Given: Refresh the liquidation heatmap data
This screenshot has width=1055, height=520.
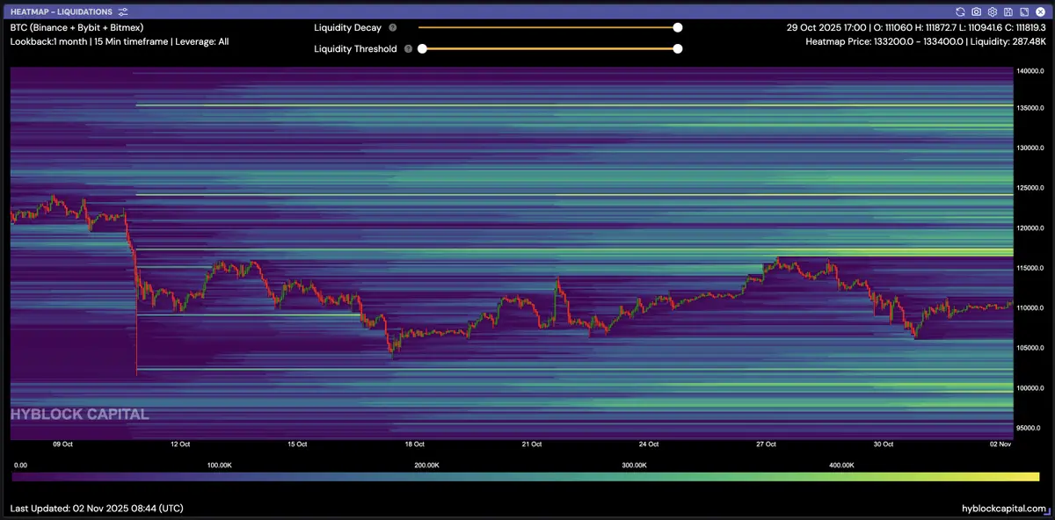Looking at the screenshot, I should coord(961,12).
